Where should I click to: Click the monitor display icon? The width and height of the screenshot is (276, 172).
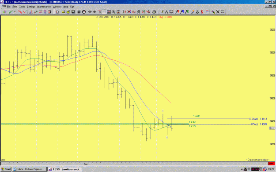pos(109,12)
